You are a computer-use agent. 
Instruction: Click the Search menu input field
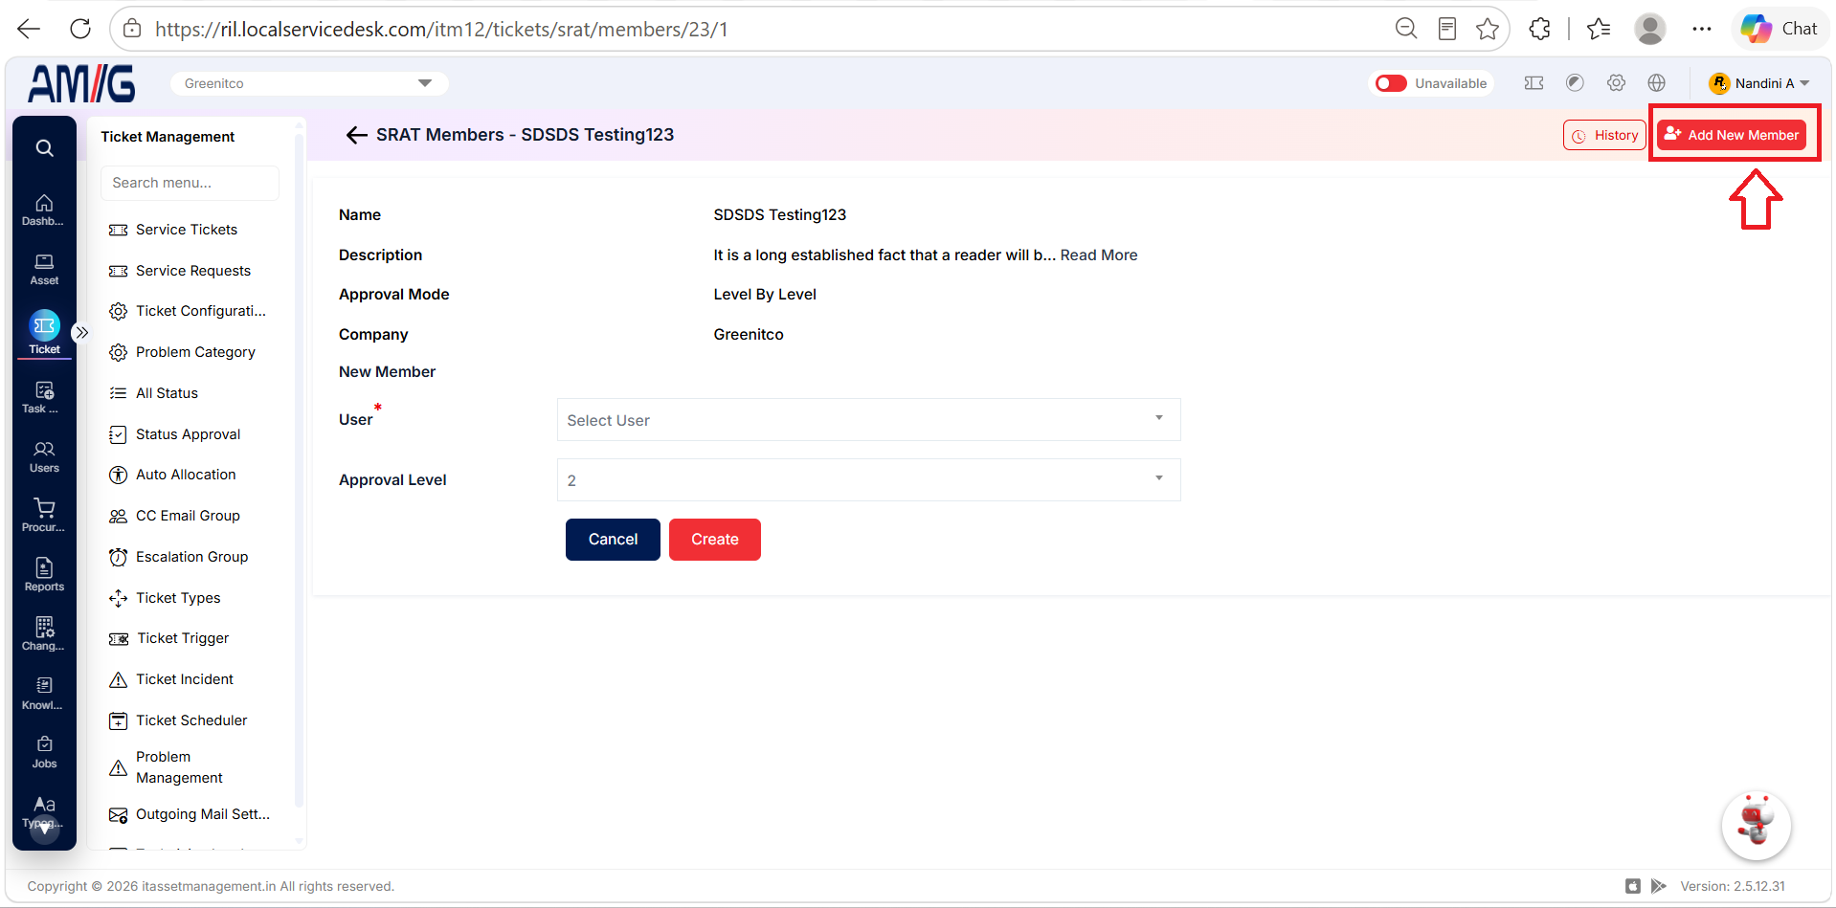coord(190,183)
